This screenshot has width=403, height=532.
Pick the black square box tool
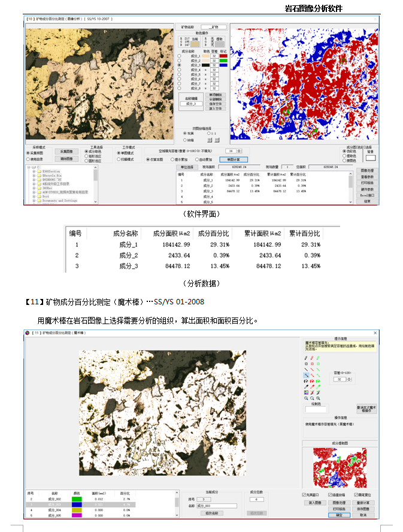(x=306, y=364)
